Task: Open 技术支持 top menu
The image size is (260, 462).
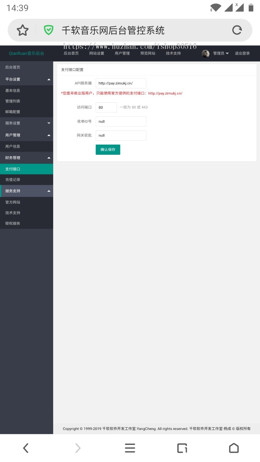Action: (x=173, y=53)
